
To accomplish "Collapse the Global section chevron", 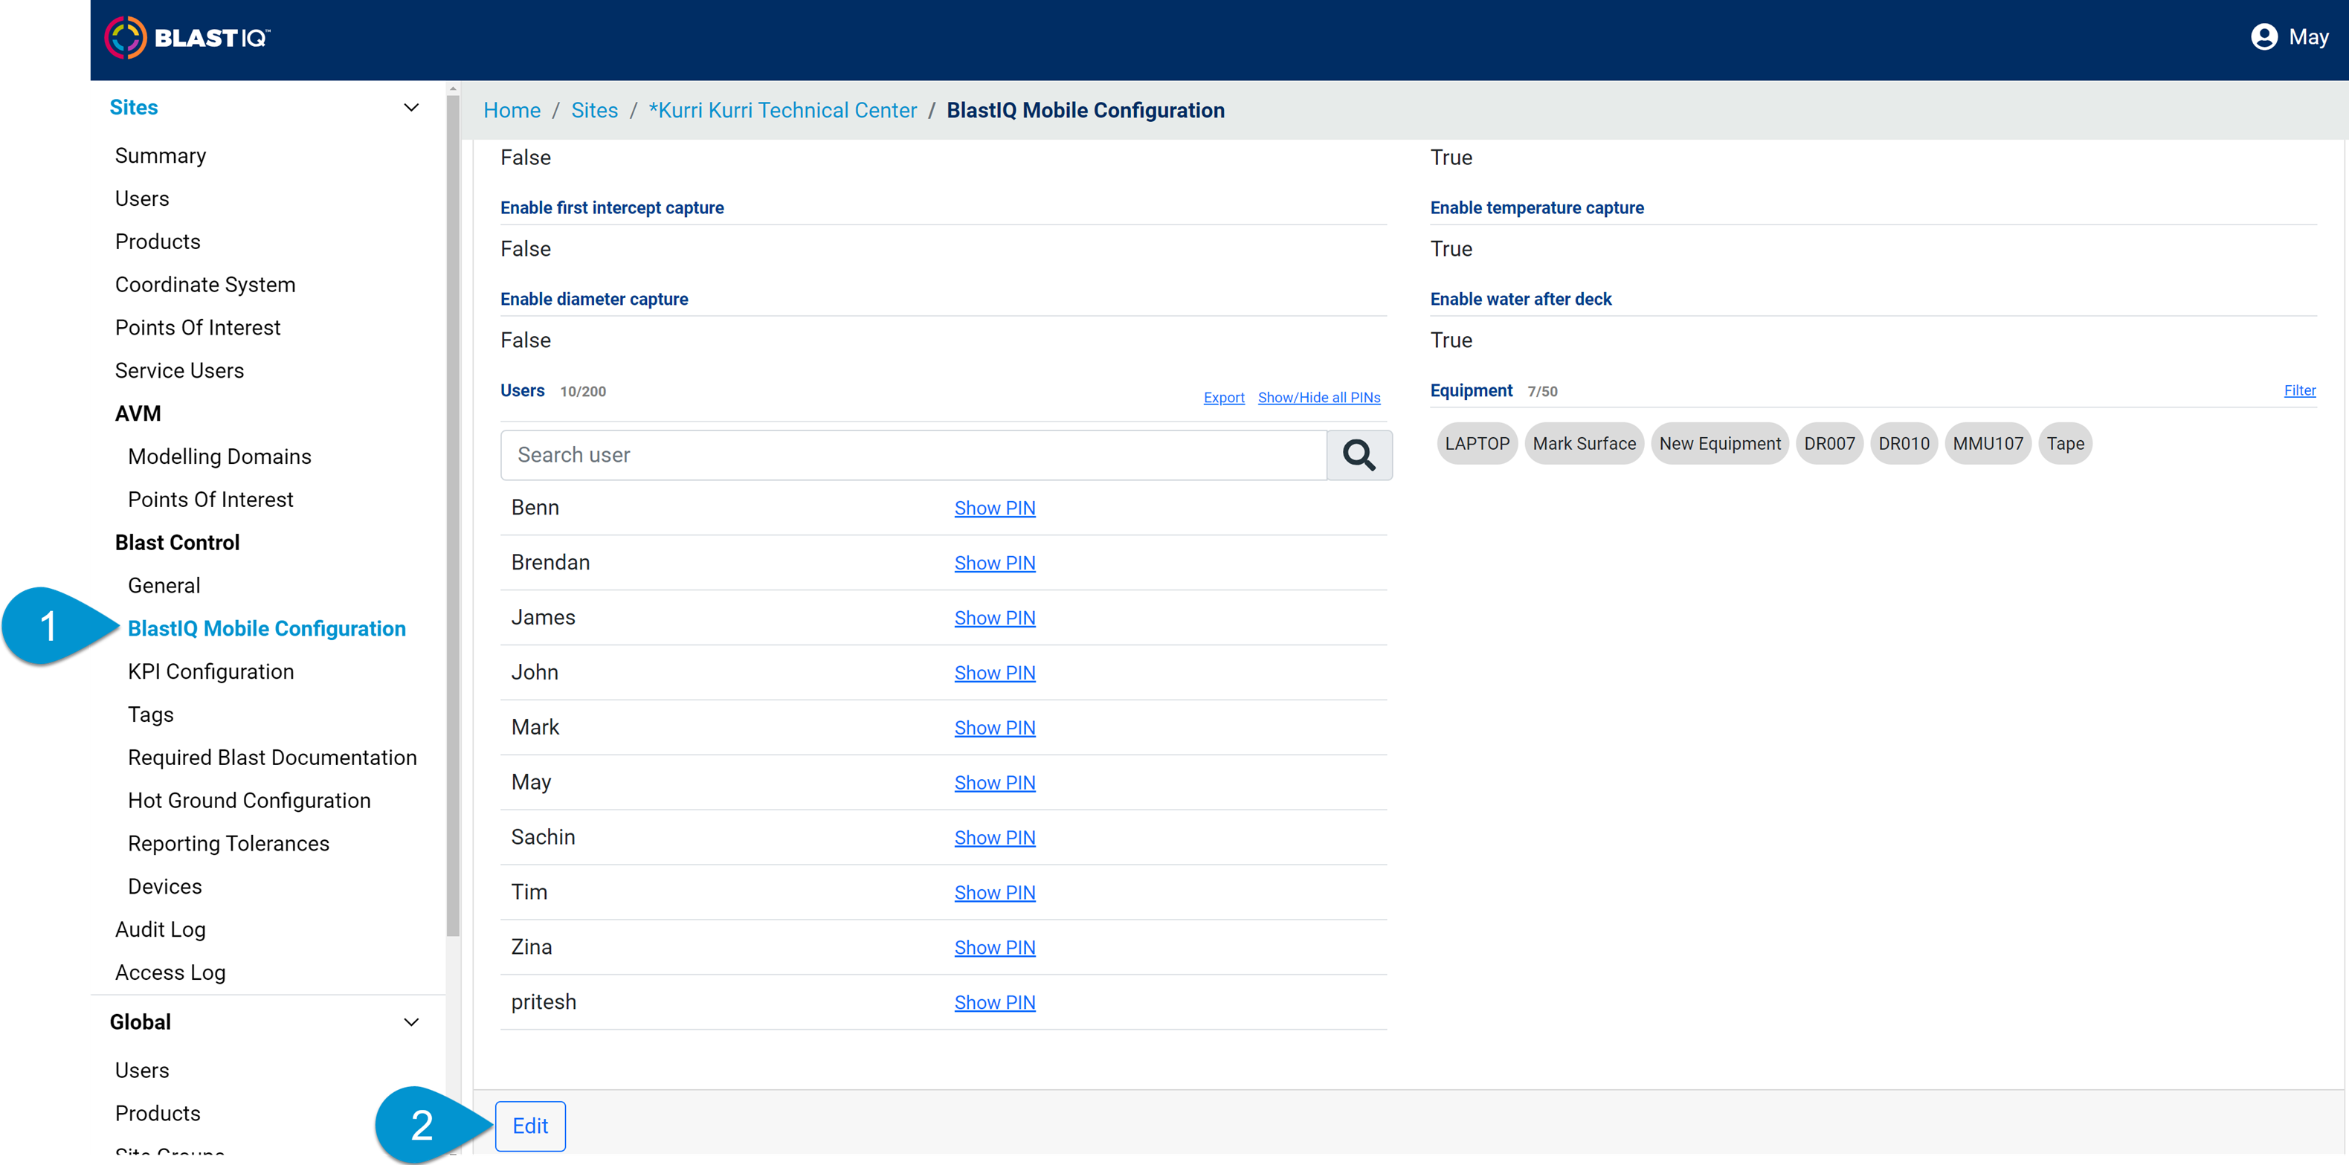I will click(x=411, y=1022).
